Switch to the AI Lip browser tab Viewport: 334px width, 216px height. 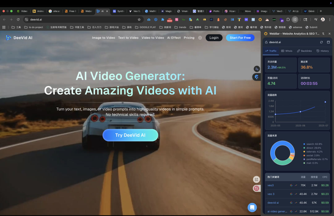pyautogui.click(x=293, y=11)
